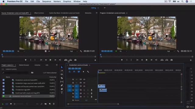Play the sequence in Program monitor

147,60
